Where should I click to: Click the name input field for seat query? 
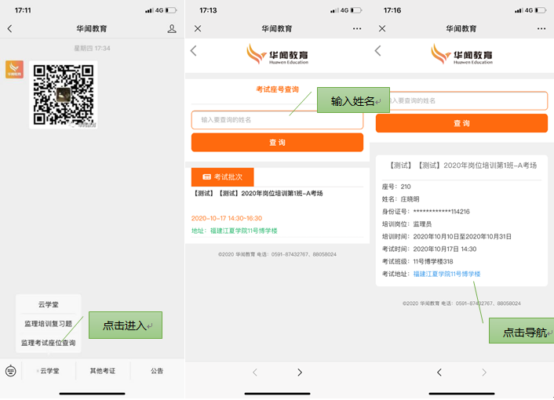[277, 120]
